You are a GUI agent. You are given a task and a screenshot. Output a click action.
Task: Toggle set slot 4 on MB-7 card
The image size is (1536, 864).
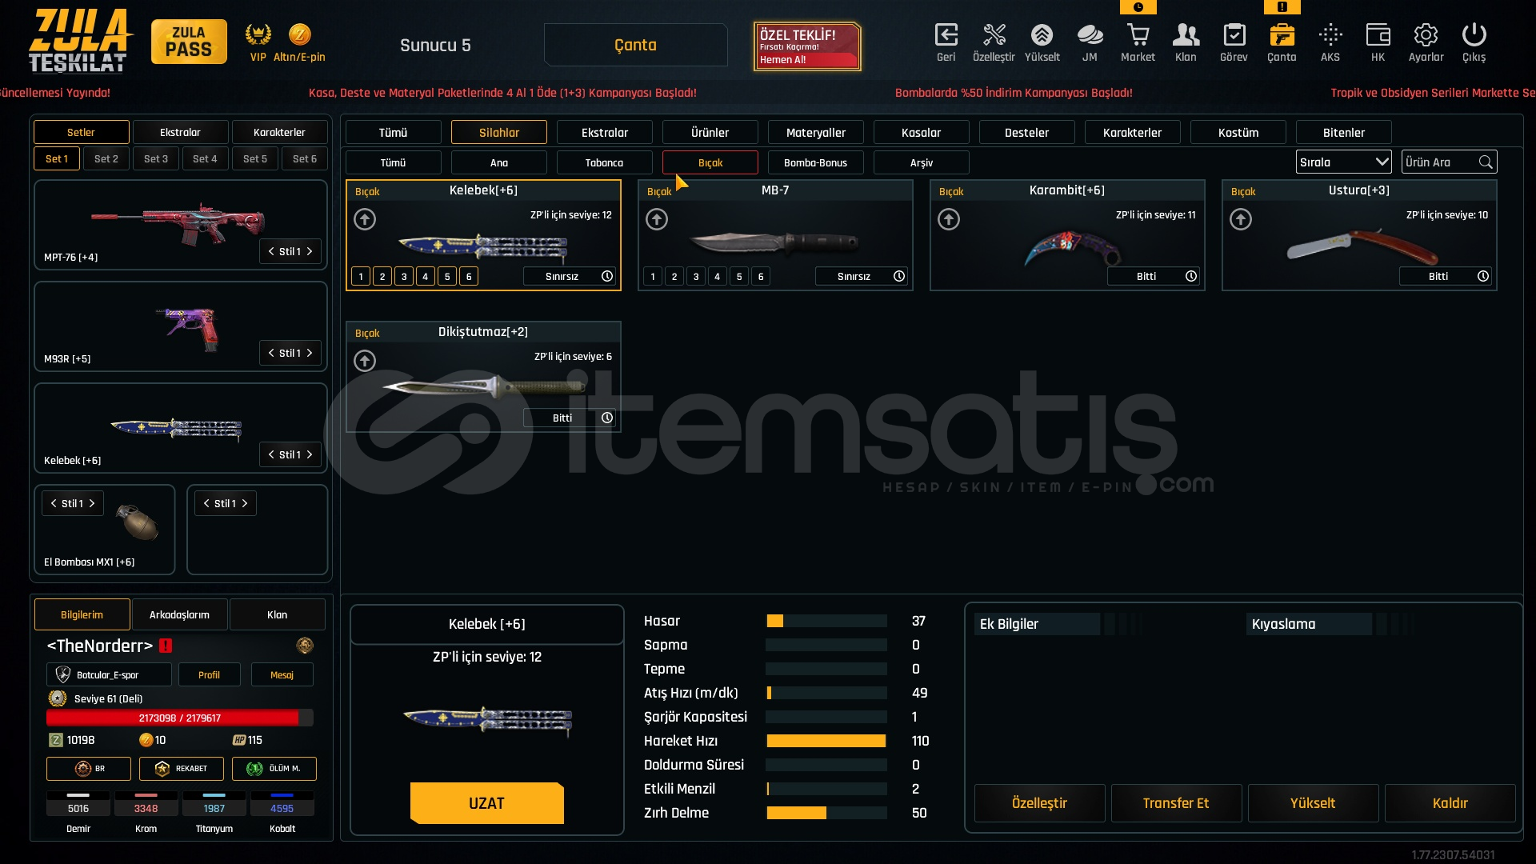coord(718,277)
